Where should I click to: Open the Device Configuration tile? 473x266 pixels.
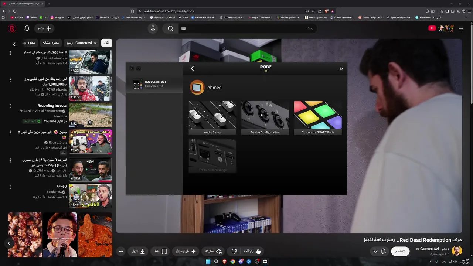tap(265, 118)
